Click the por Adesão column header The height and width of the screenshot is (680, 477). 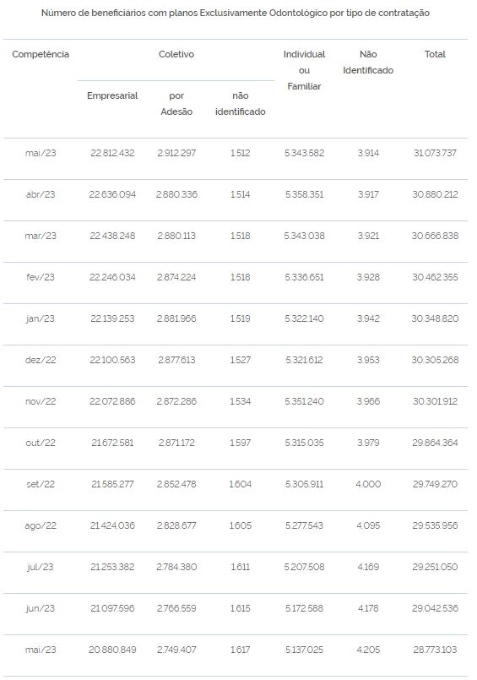point(176,104)
